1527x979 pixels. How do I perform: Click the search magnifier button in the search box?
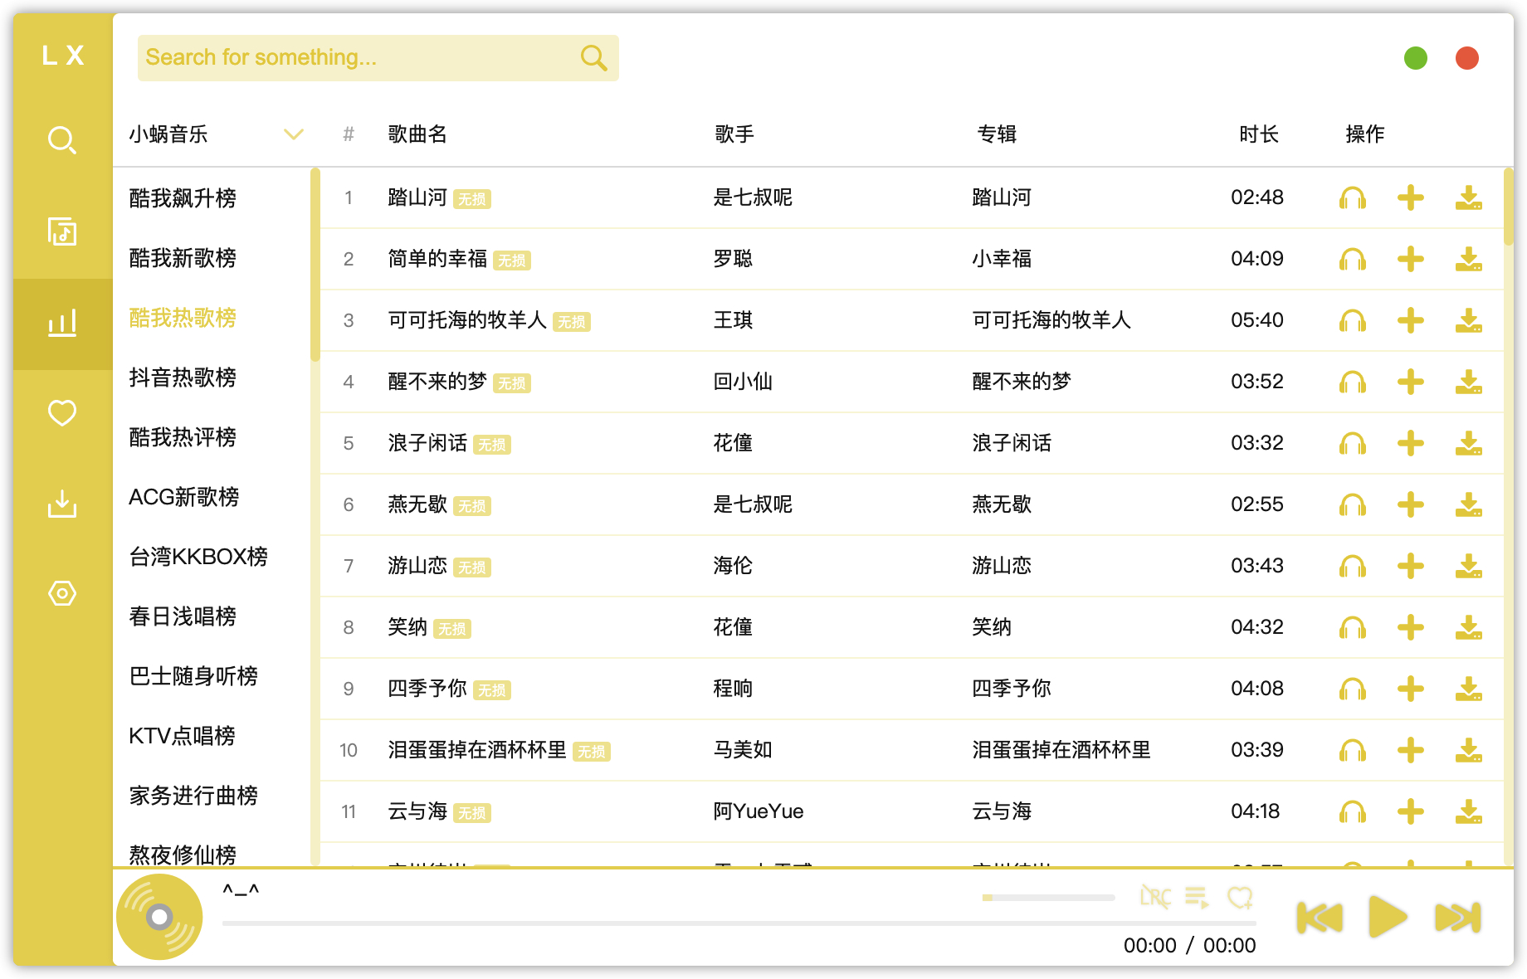pyautogui.click(x=593, y=58)
